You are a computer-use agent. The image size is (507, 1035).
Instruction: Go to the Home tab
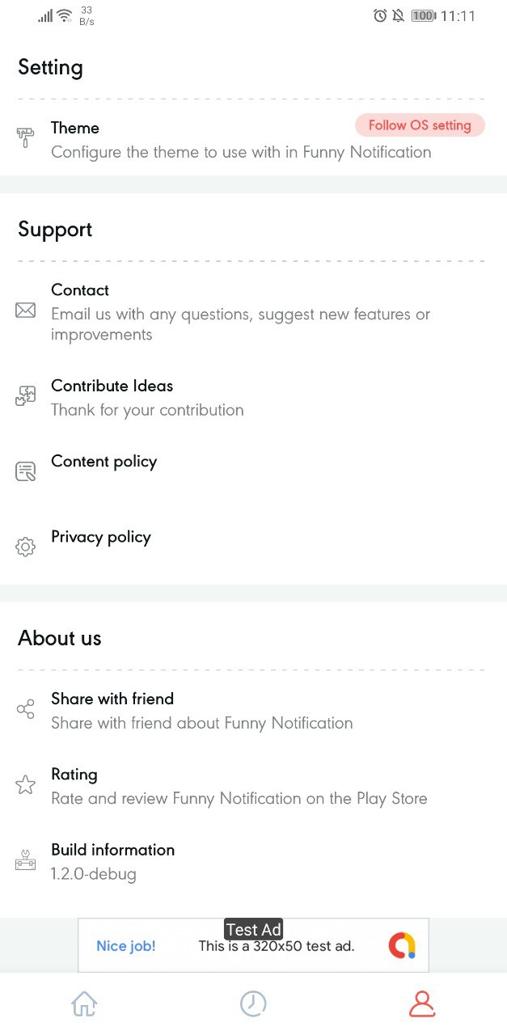(84, 1004)
